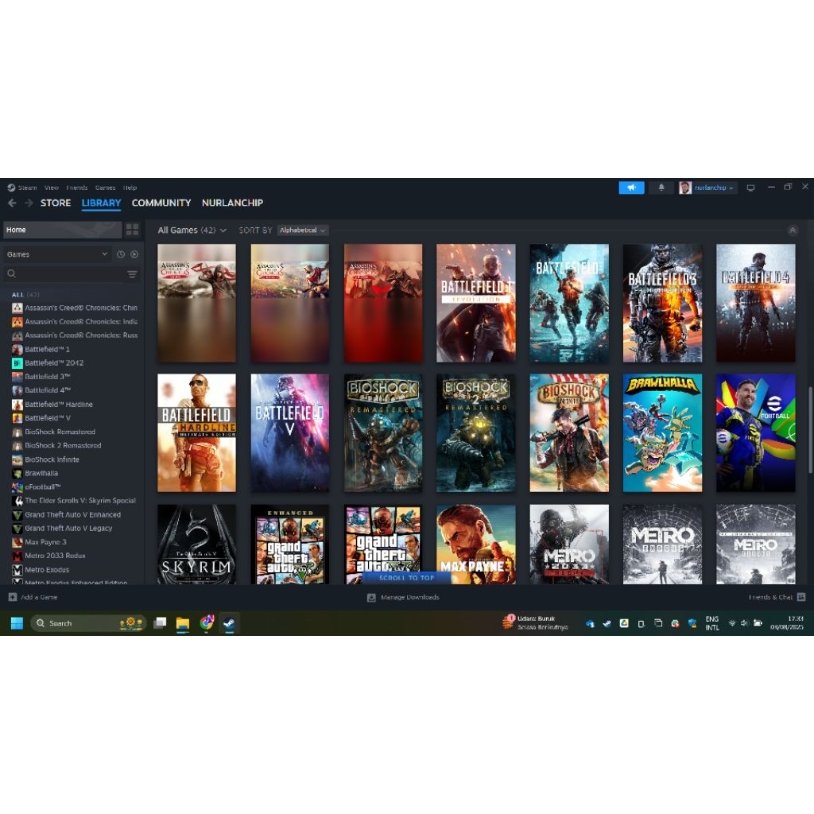Open the library filter options icon
This screenshot has height=814, width=814.
pyautogui.click(x=132, y=274)
